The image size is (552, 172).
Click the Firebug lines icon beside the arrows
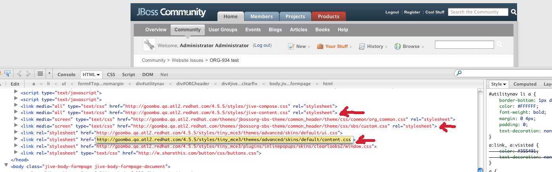pos(40,74)
